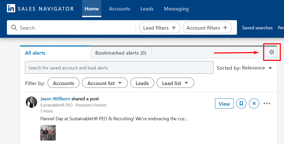Switch to the All alerts tab

click(55, 52)
